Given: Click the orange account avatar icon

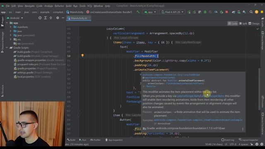Looking at the screenshot, I should click(257, 12).
